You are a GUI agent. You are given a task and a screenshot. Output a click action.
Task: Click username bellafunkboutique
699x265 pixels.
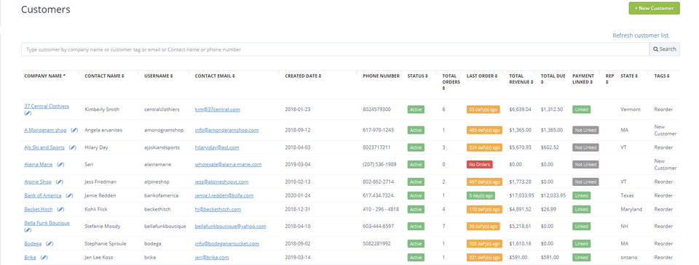tap(165, 227)
